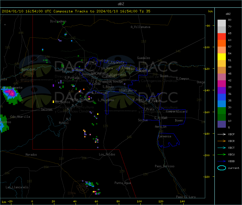Click the Atuel_Norte map label
Viewport: 242px width, 205px height.
[x=128, y=91]
